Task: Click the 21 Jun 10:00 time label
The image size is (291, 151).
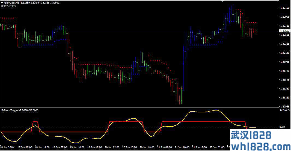Action: 182,147
